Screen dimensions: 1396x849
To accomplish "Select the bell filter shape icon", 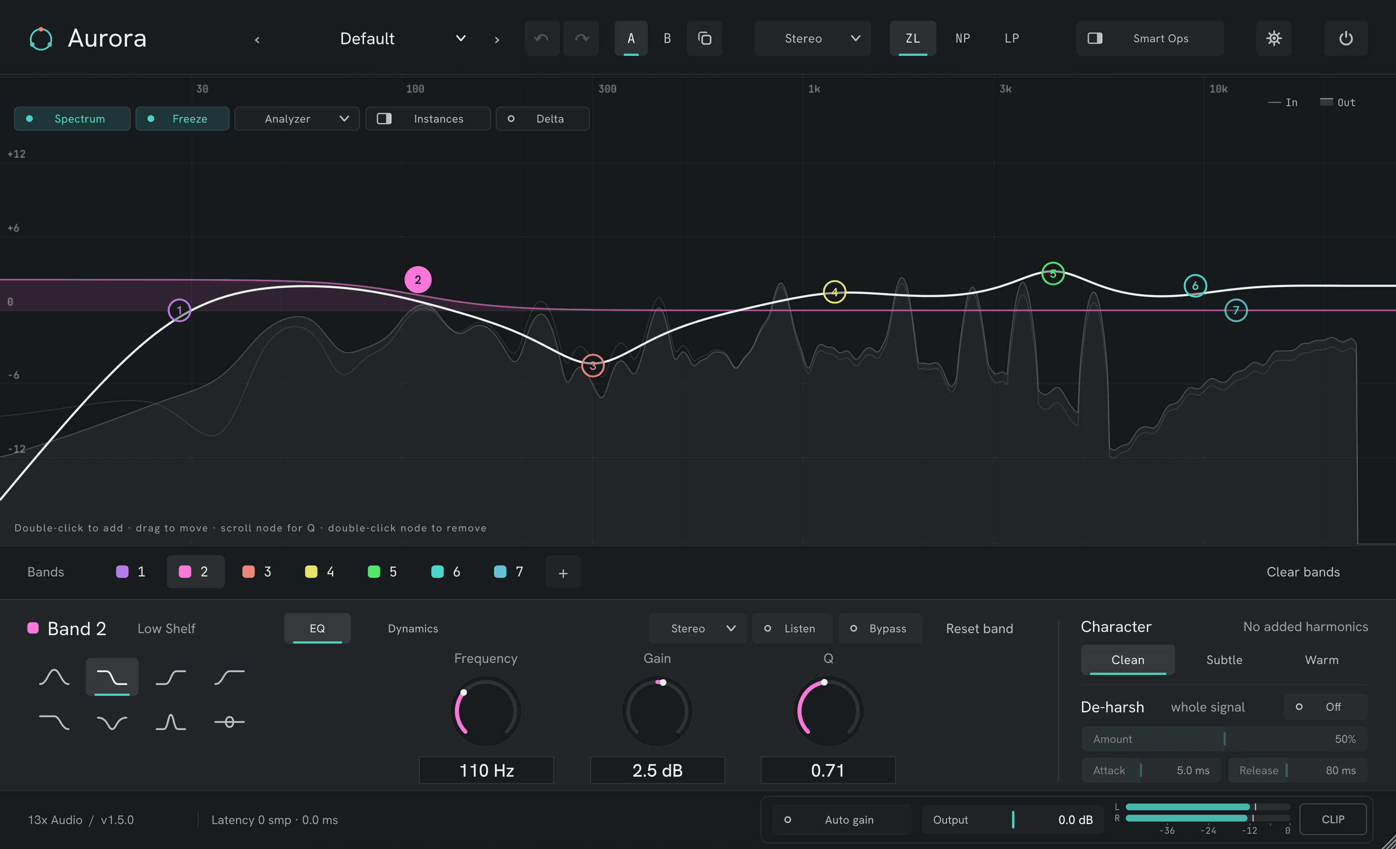I will tap(54, 677).
